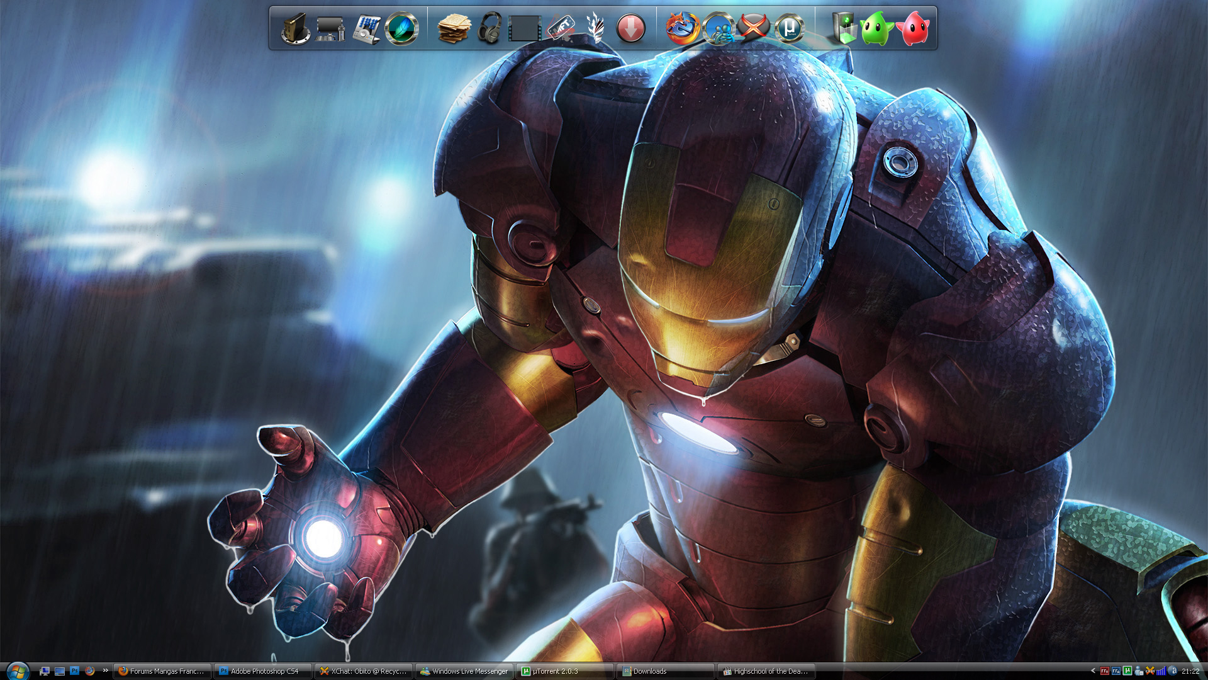The height and width of the screenshot is (680, 1208).
Task: Launch Windows Live Messenger from the dock
Action: tap(718, 29)
